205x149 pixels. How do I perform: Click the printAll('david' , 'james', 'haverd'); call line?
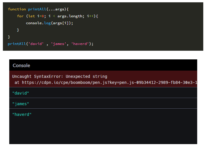coord(51,44)
